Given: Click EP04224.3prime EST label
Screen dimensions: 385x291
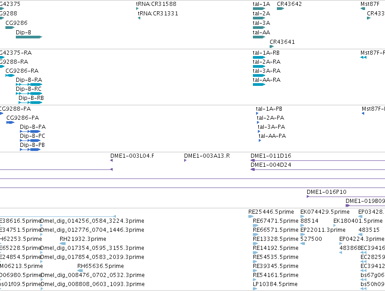Looking at the screenshot, I should point(361,239).
